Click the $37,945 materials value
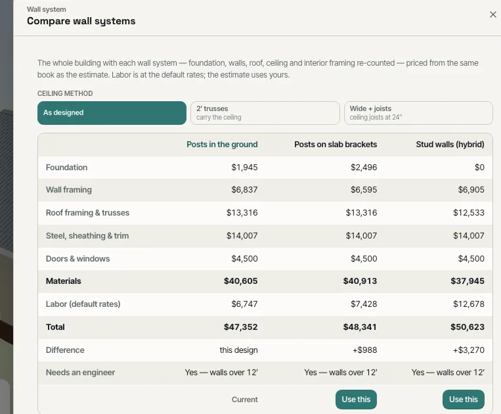 tap(468, 281)
